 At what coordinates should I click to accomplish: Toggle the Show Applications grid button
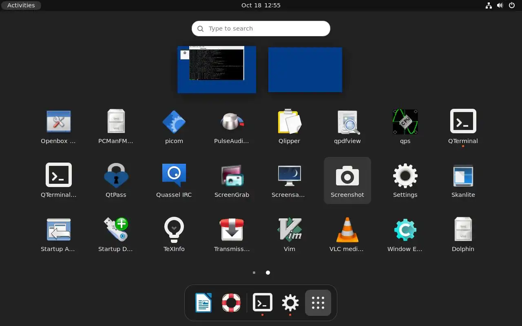pyautogui.click(x=318, y=303)
